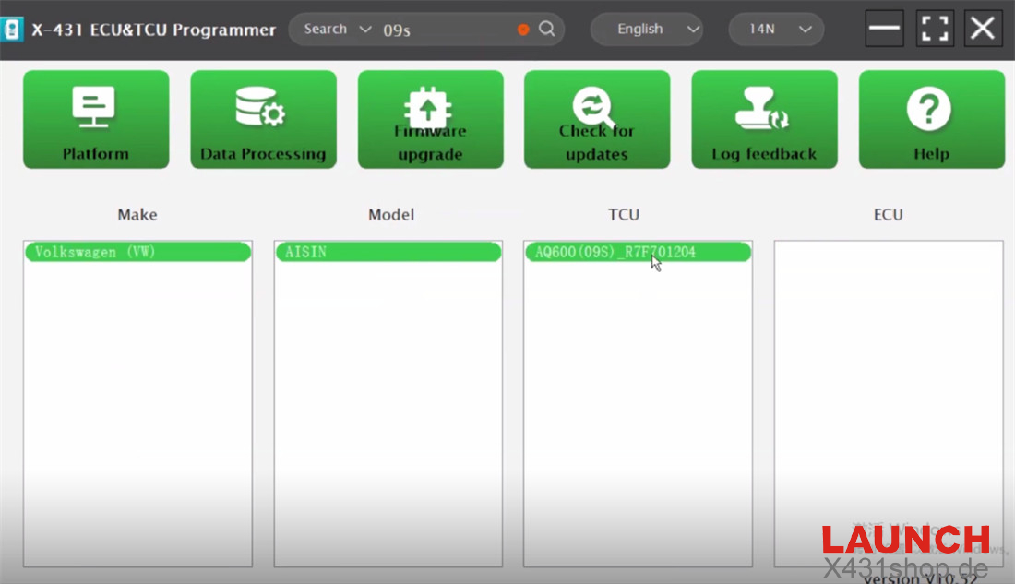Minimize the programmer window
The image size is (1015, 584).
pos(884,29)
